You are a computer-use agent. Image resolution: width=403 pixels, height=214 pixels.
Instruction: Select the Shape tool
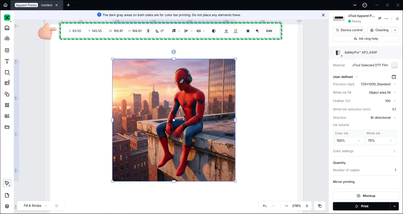(7, 72)
